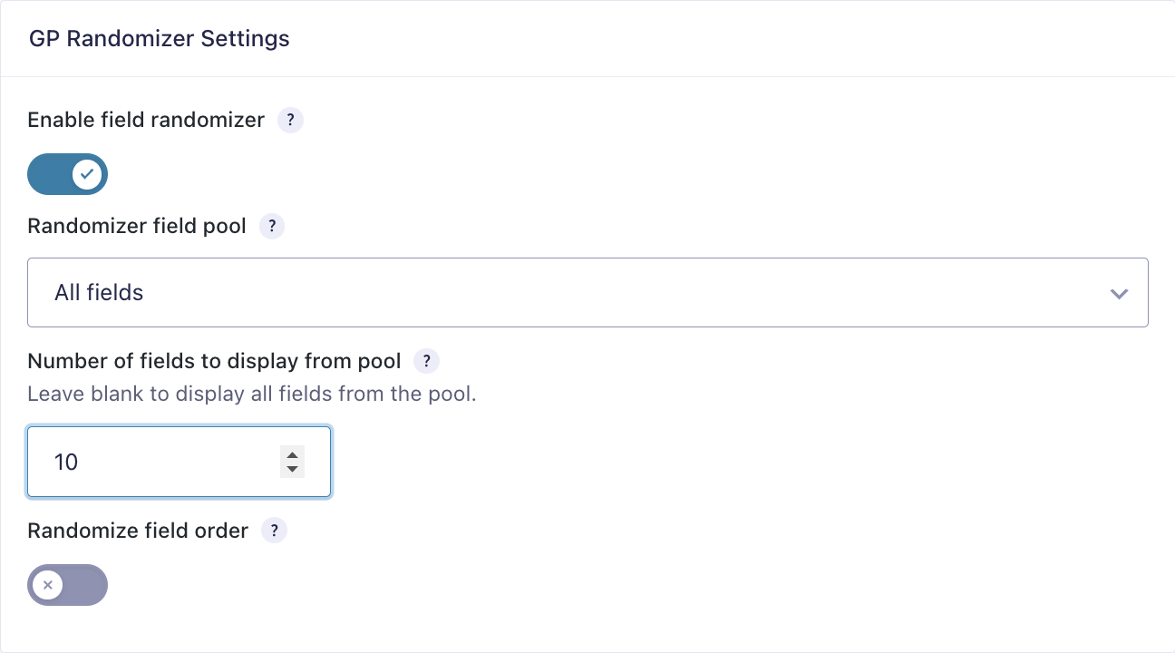Viewport: 1175px width, 653px height.
Task: Click the Leave blank to display all fields hint
Action: pyautogui.click(x=252, y=395)
